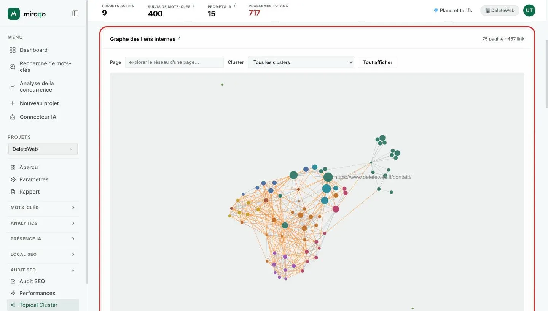Collapse the AUDIT SEO section
The image size is (548, 311).
tap(43, 270)
